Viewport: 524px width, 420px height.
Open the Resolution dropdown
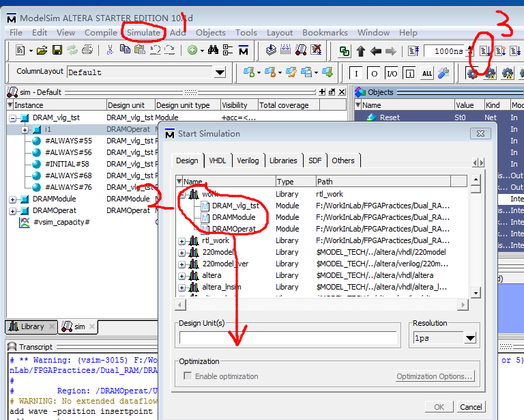tap(470, 338)
